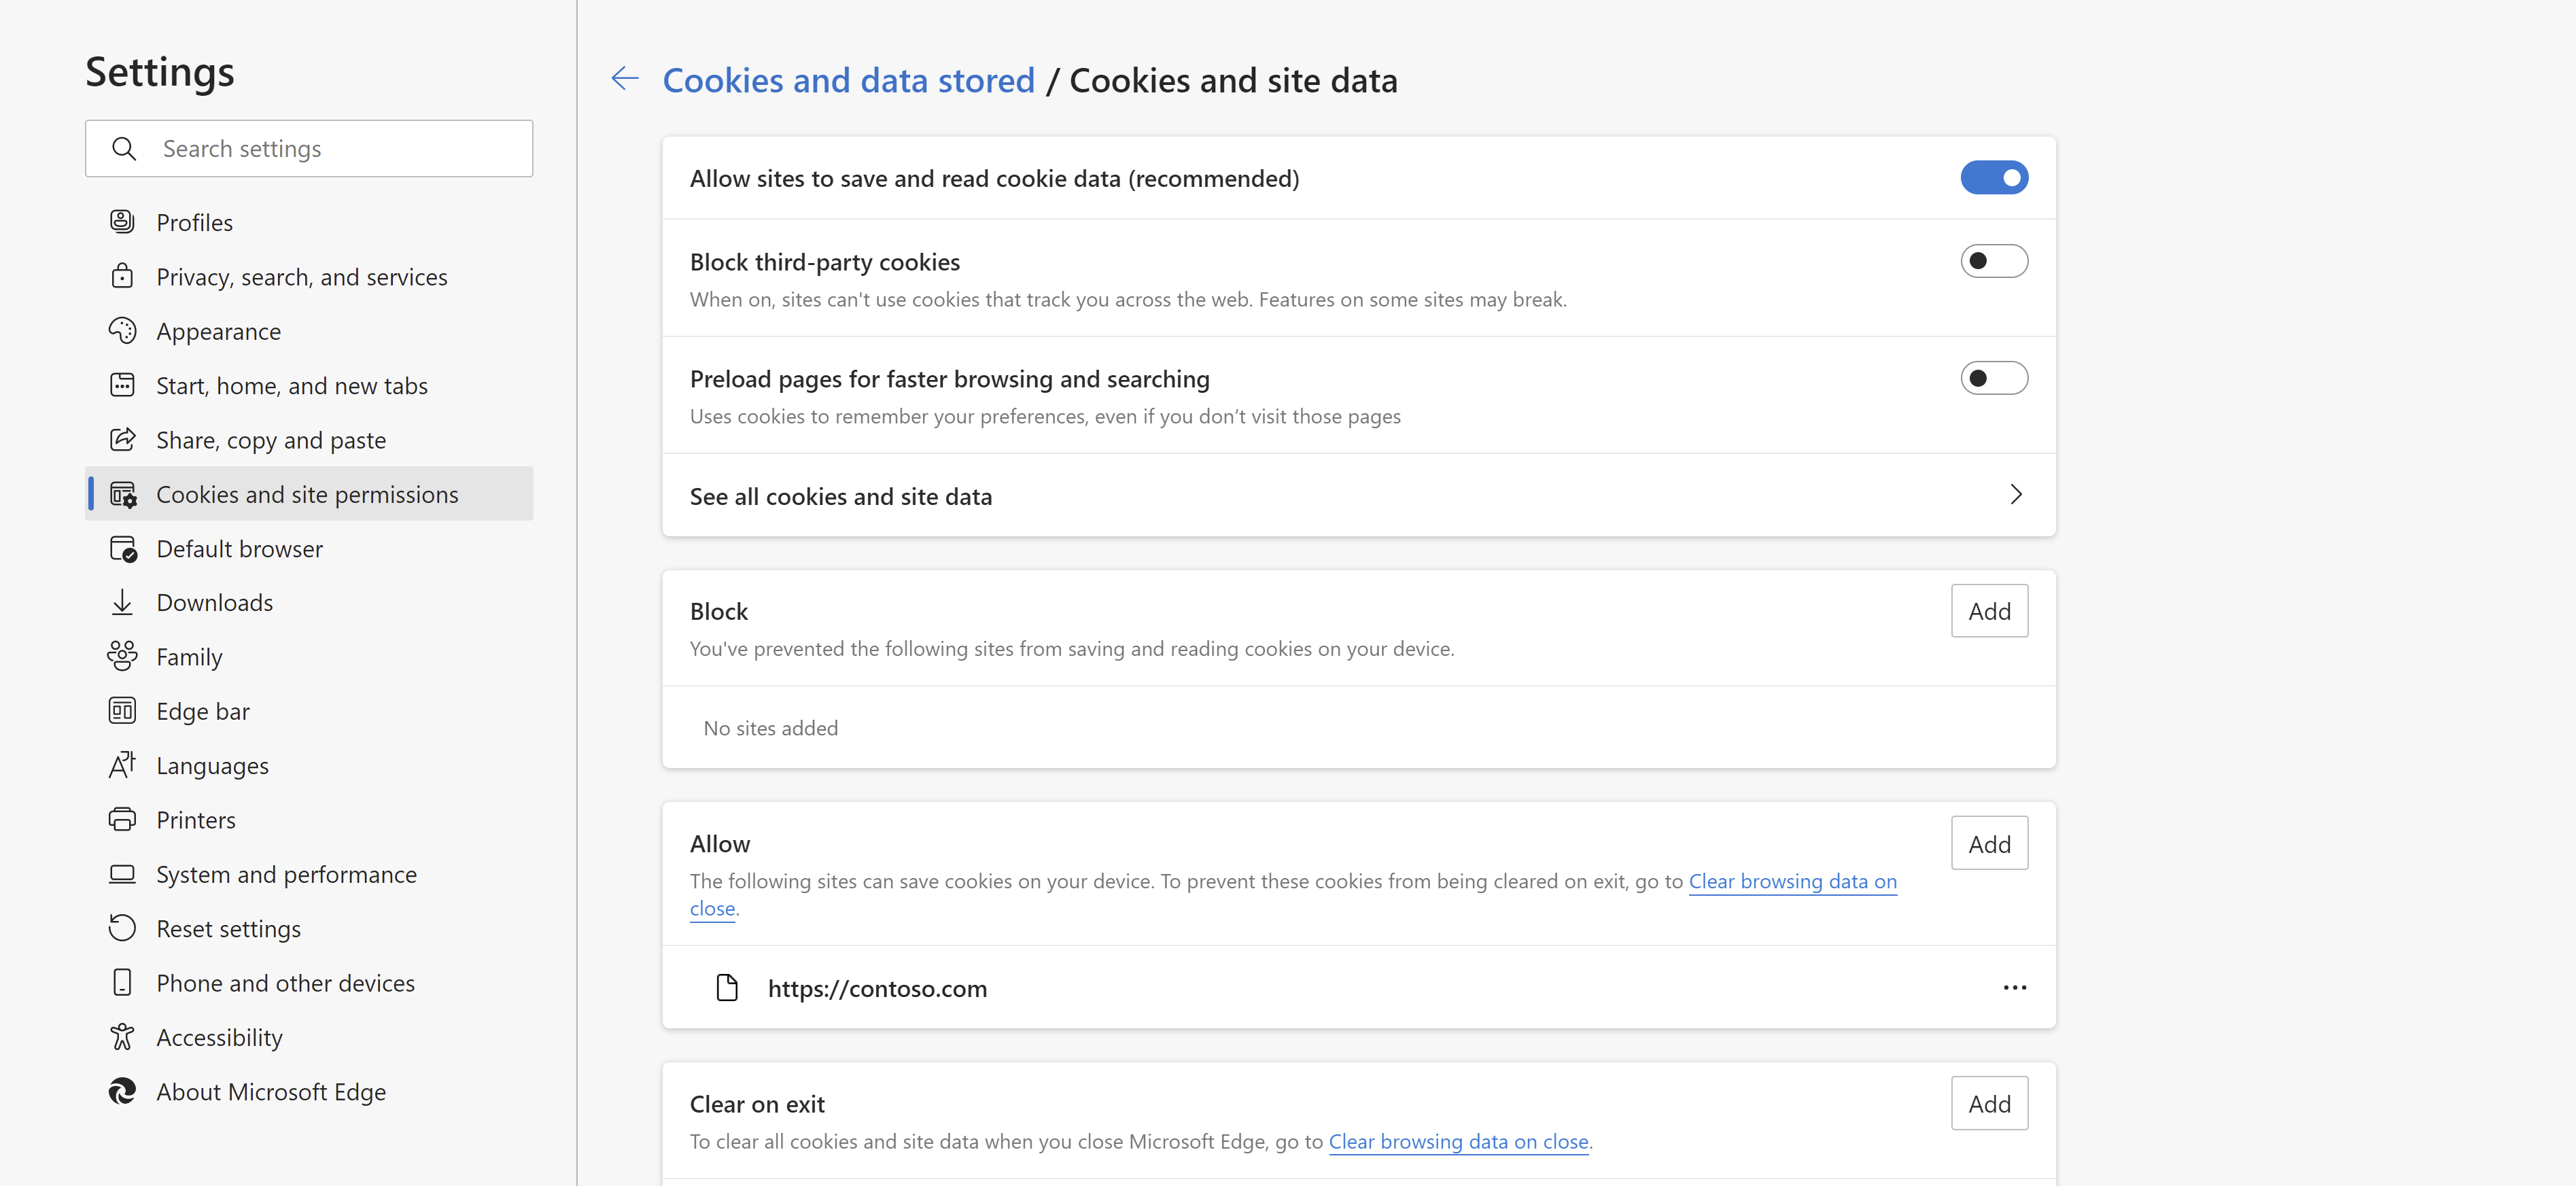Click the Search settings input field
Screen dimensions: 2576x1186
point(311,148)
